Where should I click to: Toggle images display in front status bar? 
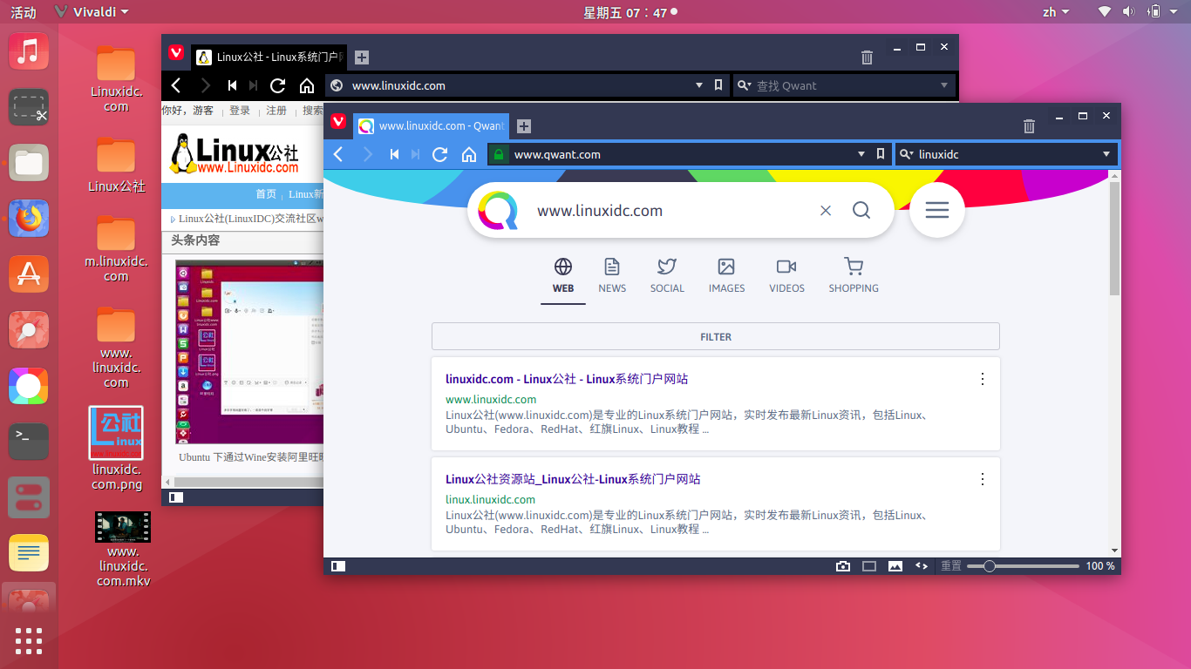pyautogui.click(x=895, y=566)
